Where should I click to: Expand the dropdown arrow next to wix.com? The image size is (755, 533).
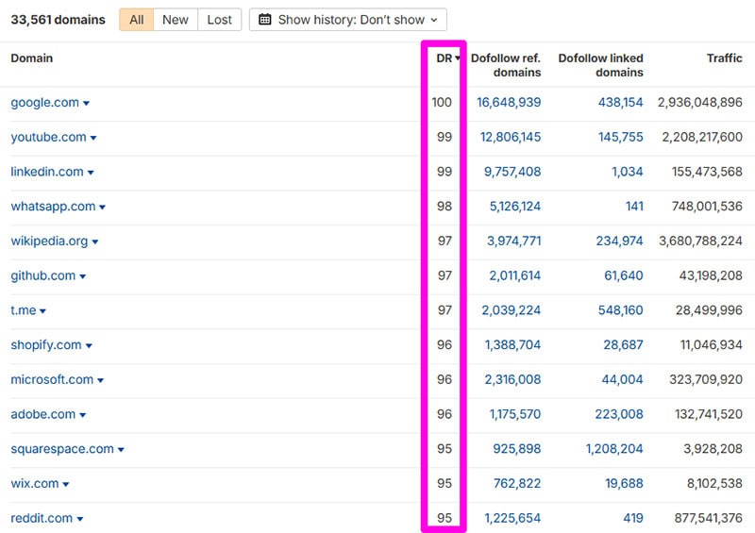65,485
